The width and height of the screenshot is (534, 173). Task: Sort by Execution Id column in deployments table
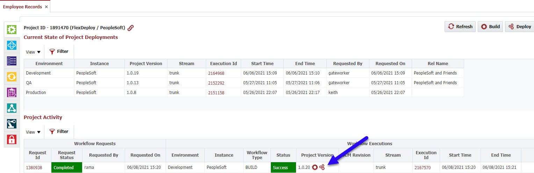(x=224, y=64)
